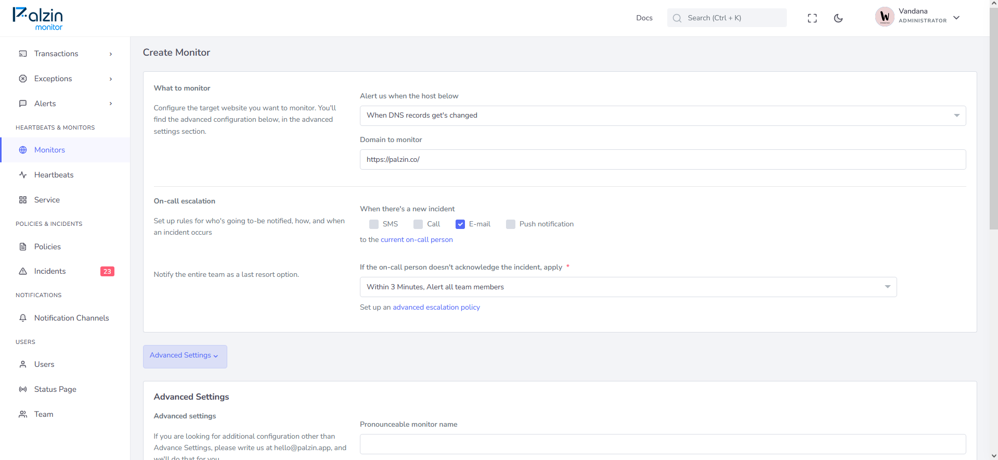Click the Incidents 23 count badge
998x460 pixels.
coord(107,272)
